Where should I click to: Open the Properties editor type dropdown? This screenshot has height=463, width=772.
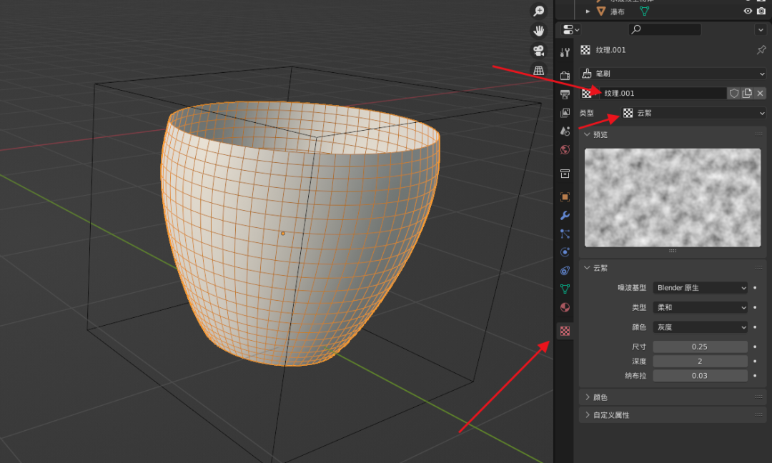click(570, 29)
